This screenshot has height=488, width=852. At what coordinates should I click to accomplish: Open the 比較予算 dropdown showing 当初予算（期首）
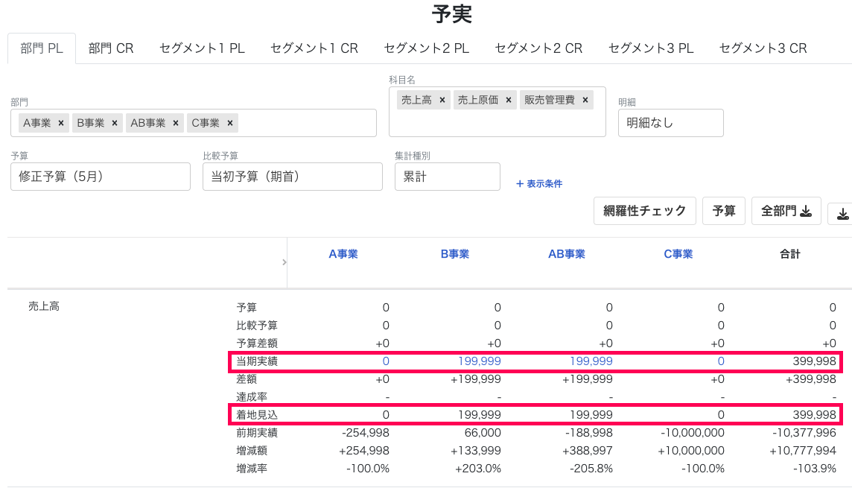click(x=293, y=177)
